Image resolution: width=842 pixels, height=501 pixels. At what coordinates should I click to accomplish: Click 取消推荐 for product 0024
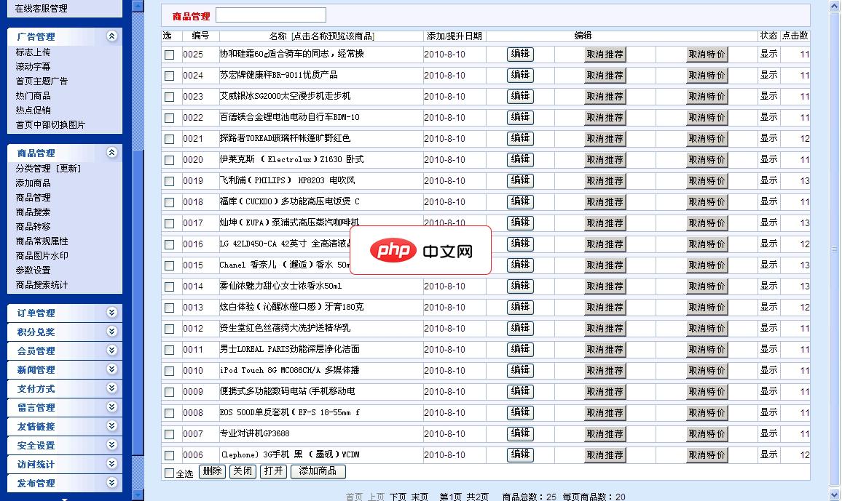click(606, 75)
